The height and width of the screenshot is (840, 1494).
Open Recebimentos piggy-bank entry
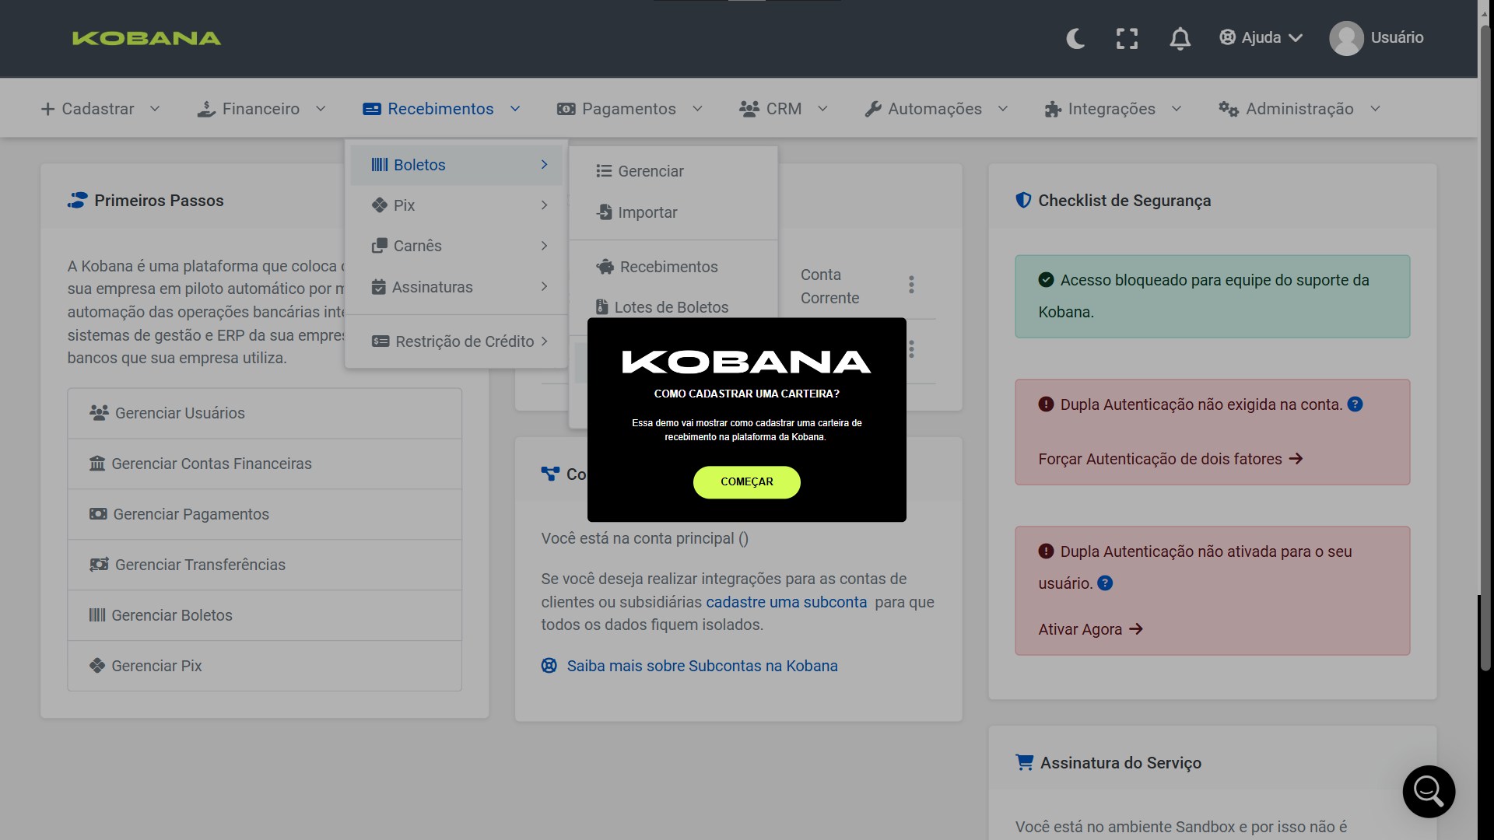[673, 267]
